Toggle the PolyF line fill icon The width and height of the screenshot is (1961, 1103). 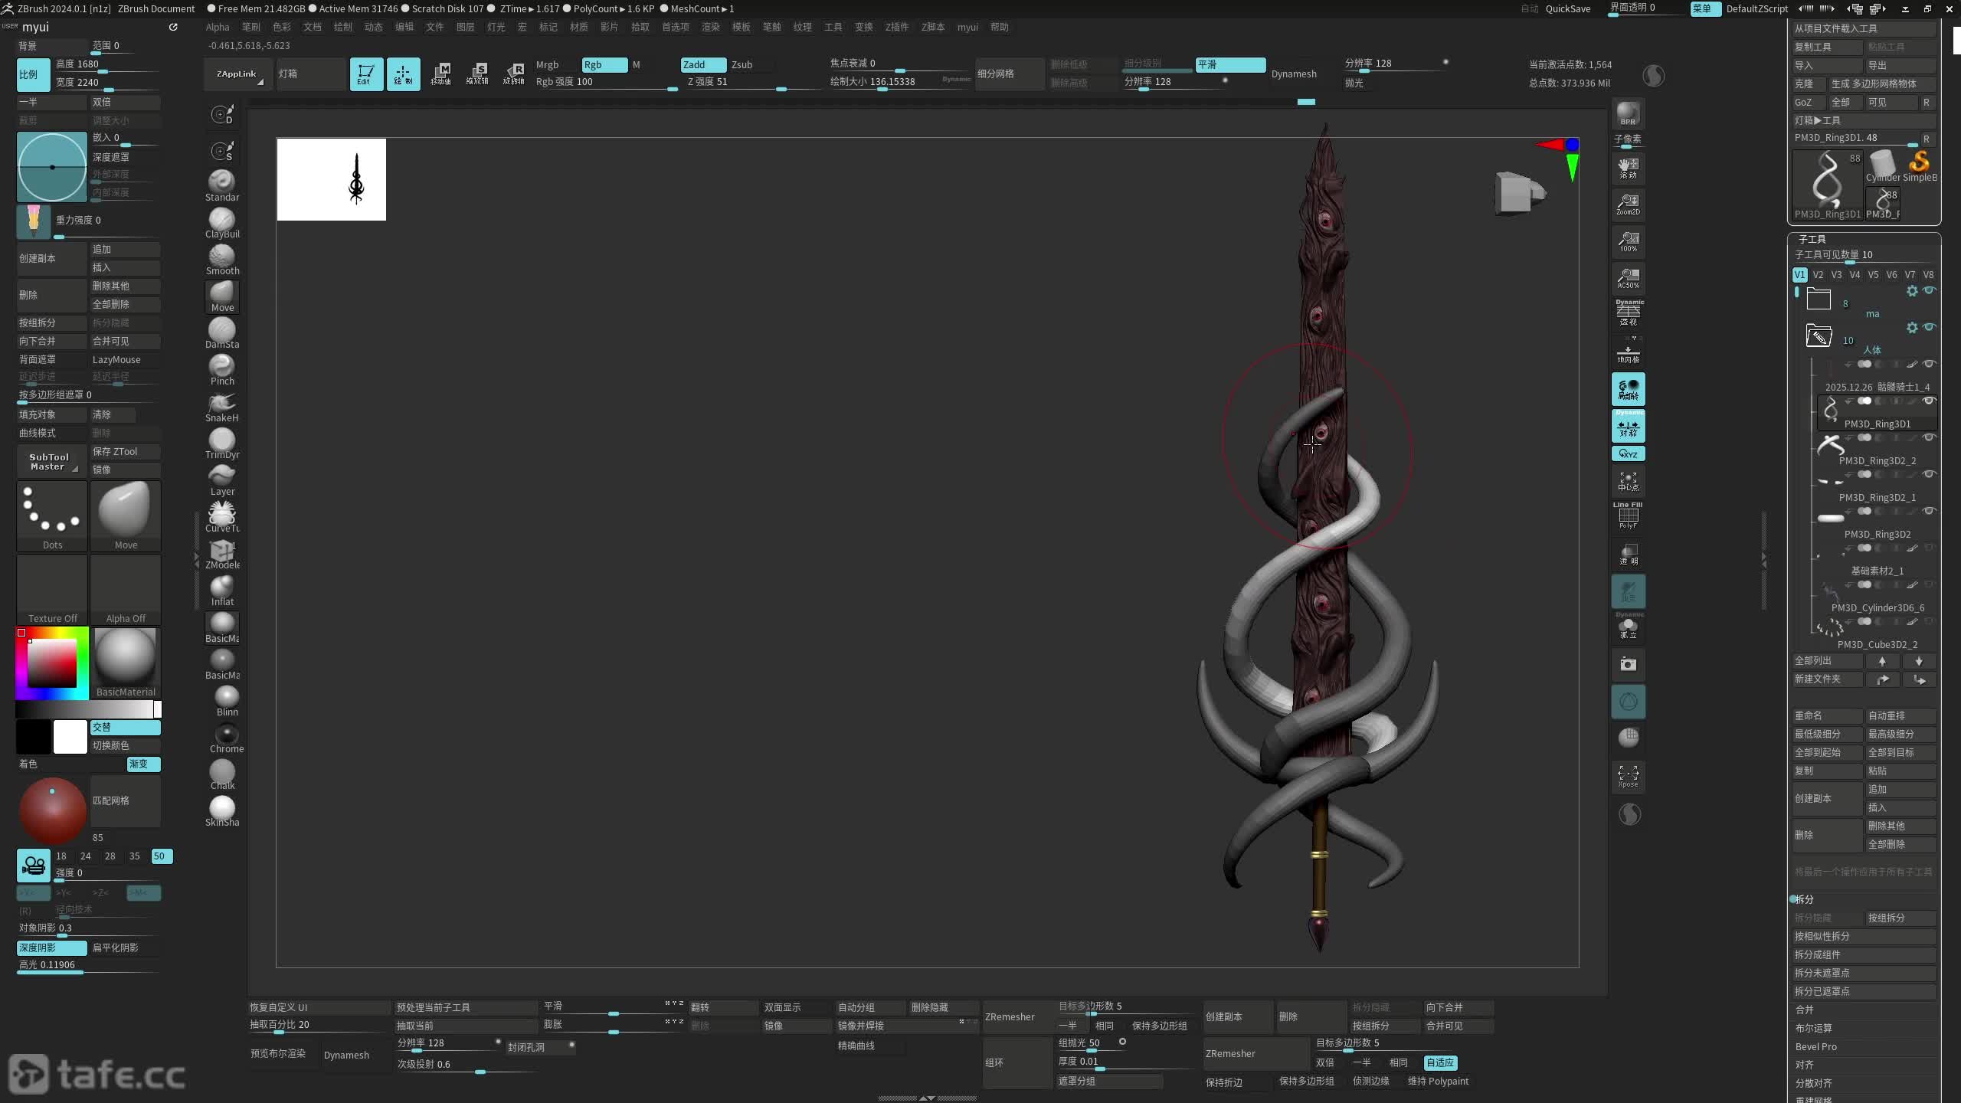[x=1628, y=515]
